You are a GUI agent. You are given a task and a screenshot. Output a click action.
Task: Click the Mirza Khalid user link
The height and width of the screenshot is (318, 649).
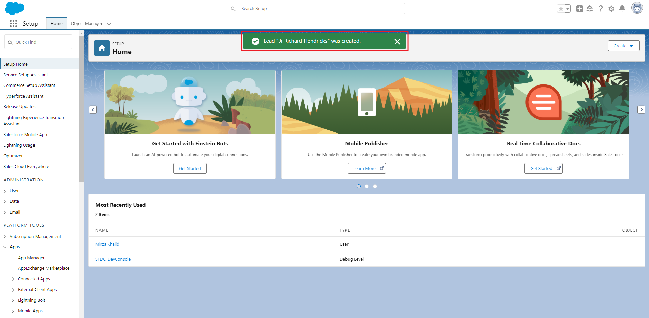click(107, 244)
